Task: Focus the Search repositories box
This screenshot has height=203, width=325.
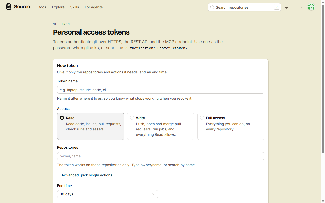Action: 245,7
